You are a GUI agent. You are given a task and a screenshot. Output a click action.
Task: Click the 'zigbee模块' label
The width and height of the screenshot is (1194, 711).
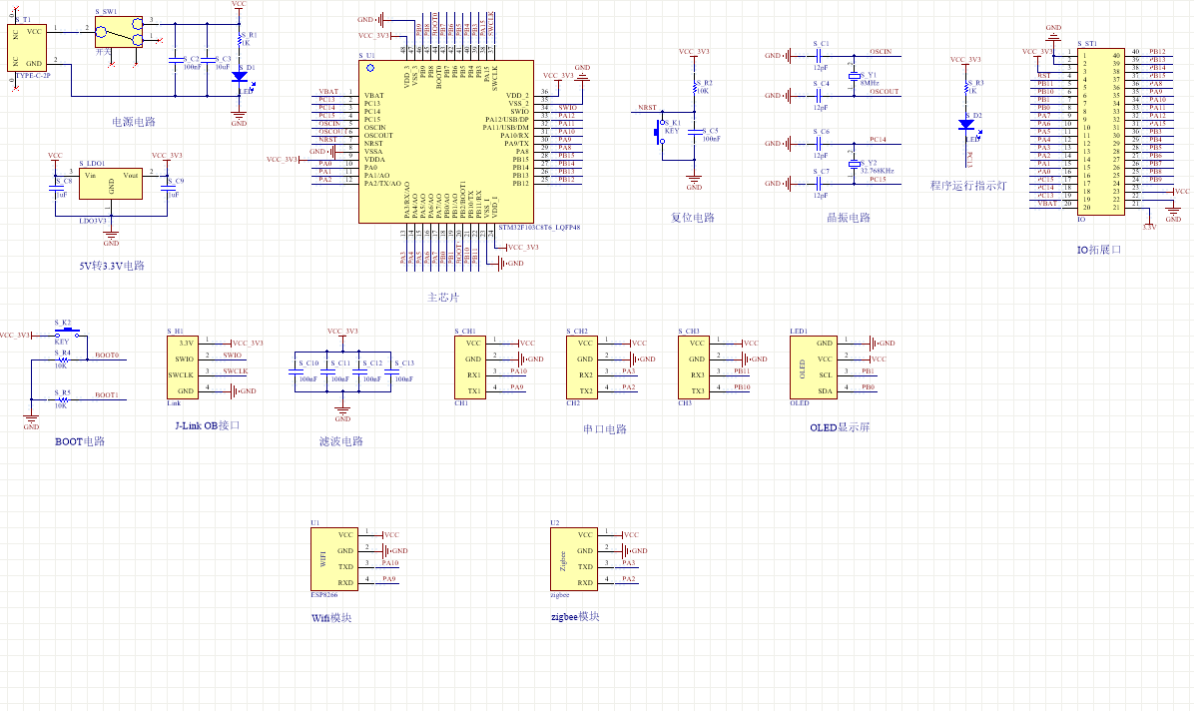coord(576,616)
